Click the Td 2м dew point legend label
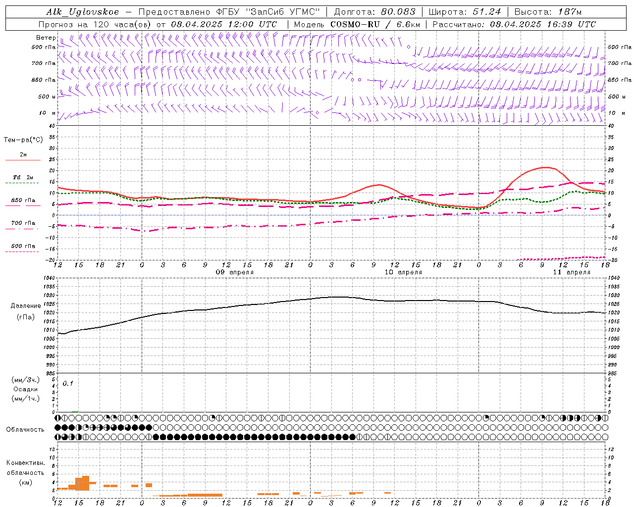 point(23,177)
